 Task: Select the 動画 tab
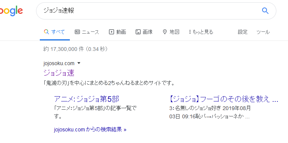tap(118, 32)
